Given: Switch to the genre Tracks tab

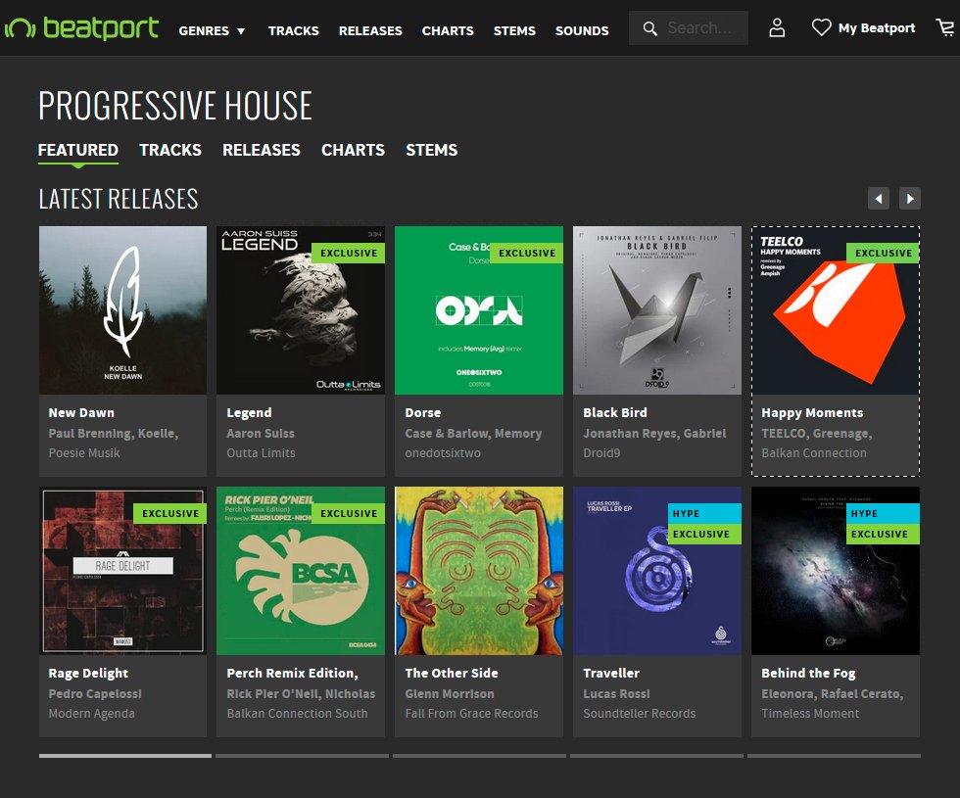Looking at the screenshot, I should [170, 150].
